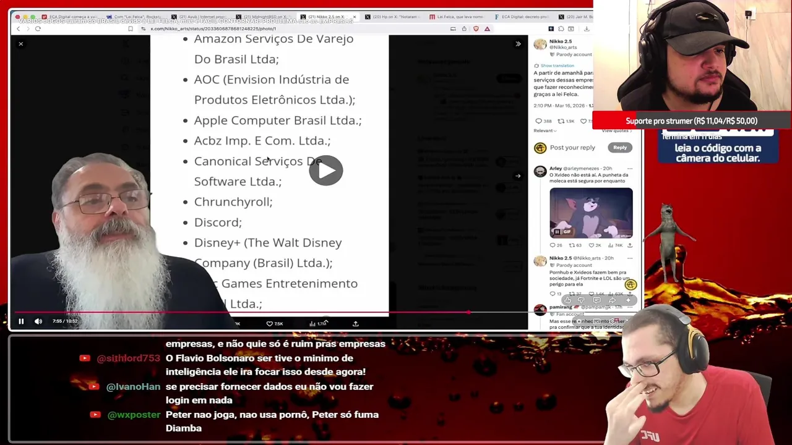Play the video with center play button
This screenshot has width=792, height=445.
[325, 170]
